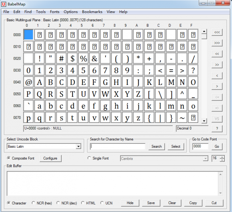This screenshot has height=212, width=232.
Task: Click the Cut button
Action: pos(214,203)
